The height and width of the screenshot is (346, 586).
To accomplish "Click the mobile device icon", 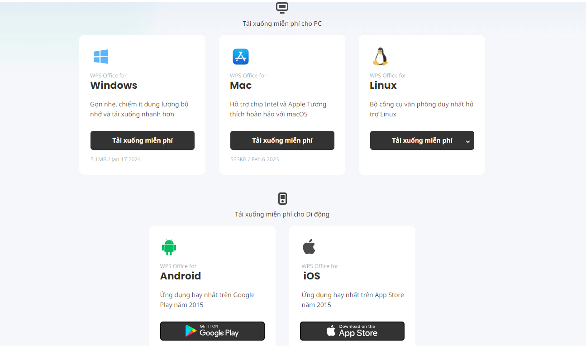I will (x=282, y=199).
